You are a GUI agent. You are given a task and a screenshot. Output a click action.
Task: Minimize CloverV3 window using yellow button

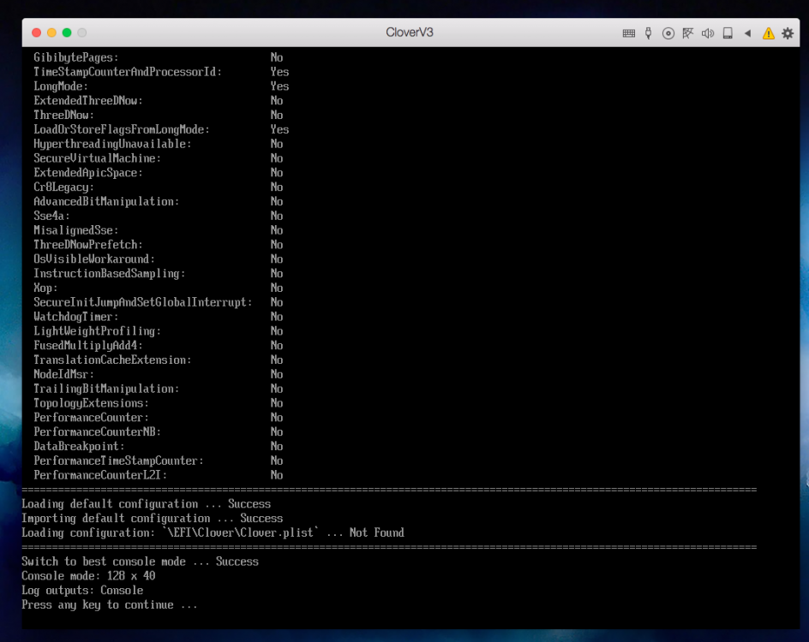(51, 33)
